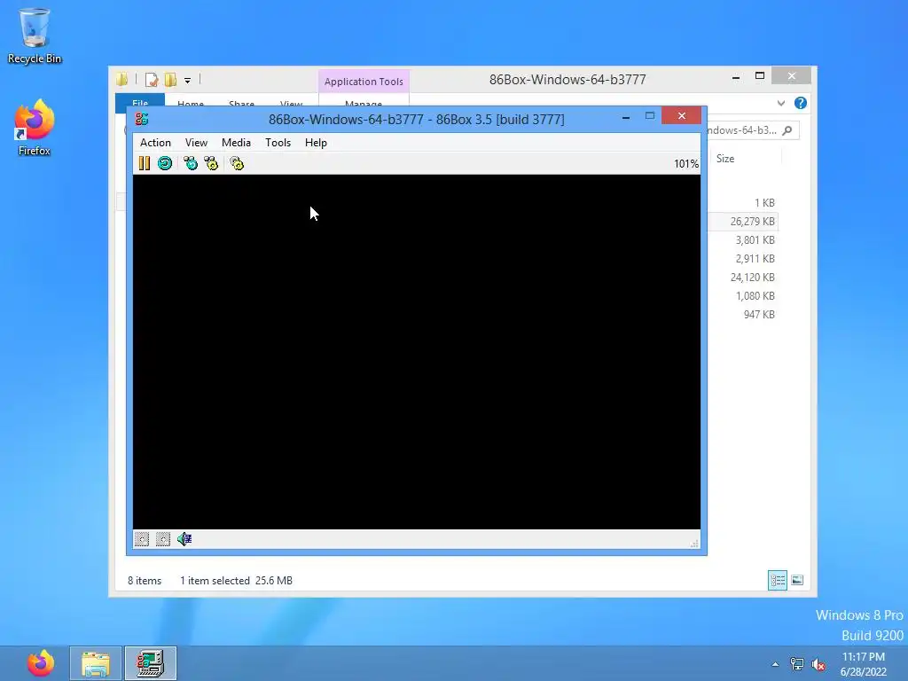Select the Firefox desktop shortcut

(35, 128)
